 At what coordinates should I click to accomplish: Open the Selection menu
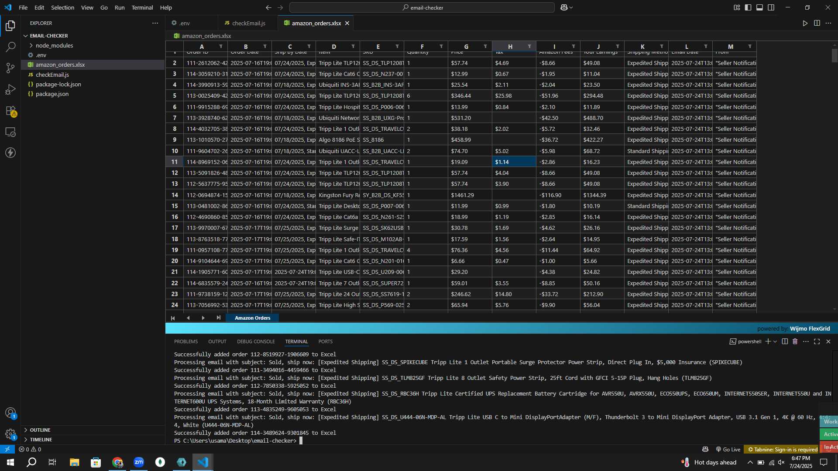(62, 7)
